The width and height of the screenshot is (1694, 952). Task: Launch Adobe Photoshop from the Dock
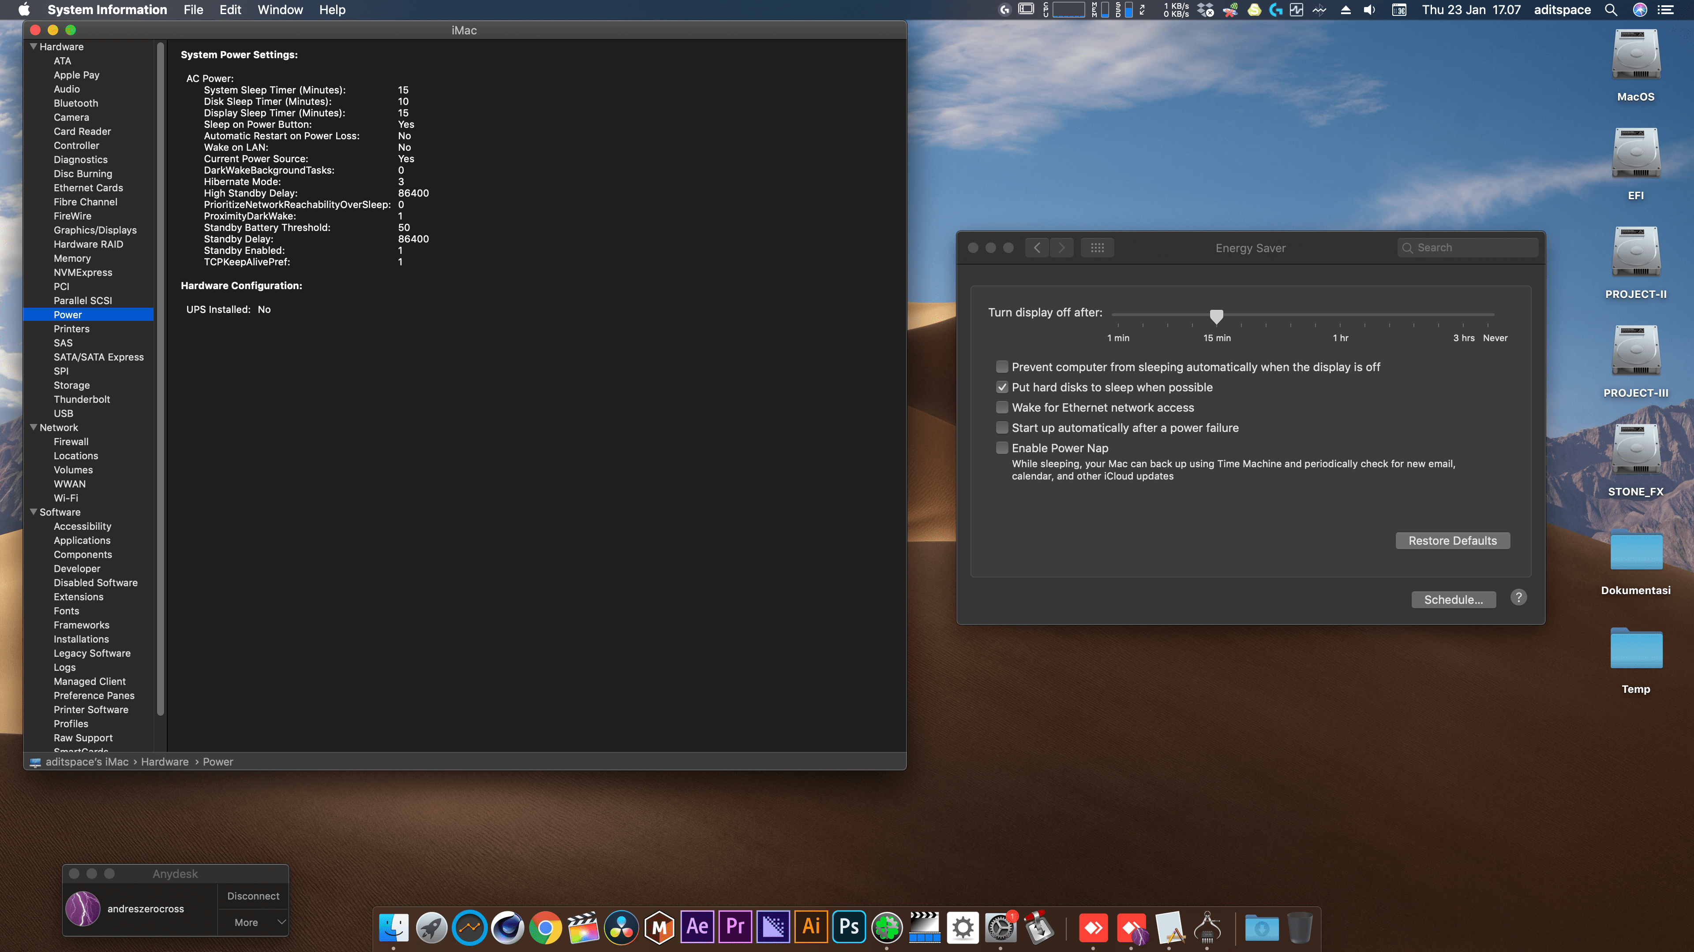click(x=849, y=927)
